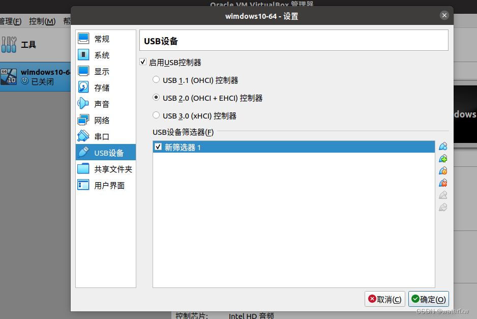Click add USB filter from device icon
The height and width of the screenshot is (319, 477).
[x=443, y=159]
